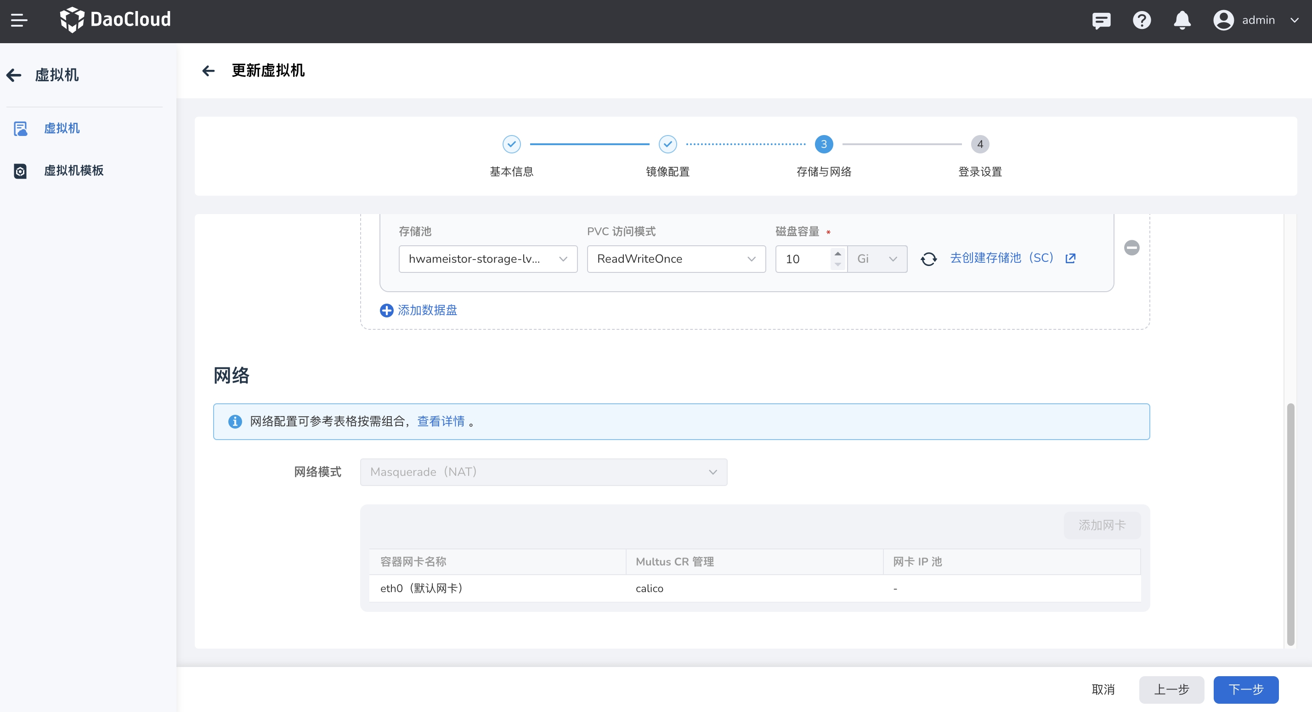Open the notifications bell

[x=1182, y=20]
